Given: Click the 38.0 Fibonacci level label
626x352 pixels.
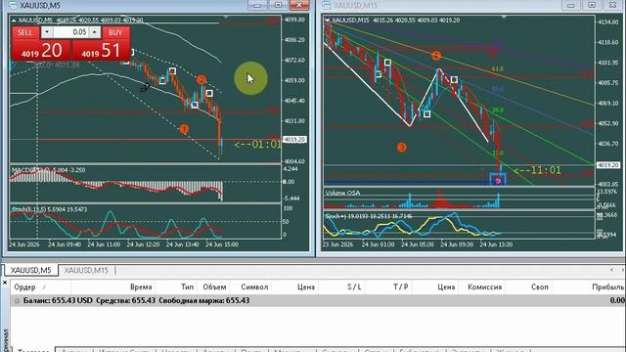Looking at the screenshot, I should tap(498, 110).
